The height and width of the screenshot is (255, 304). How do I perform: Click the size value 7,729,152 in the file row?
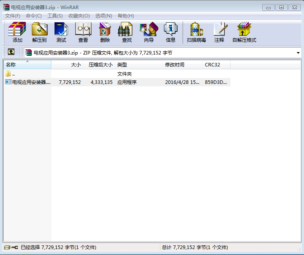tap(70, 82)
